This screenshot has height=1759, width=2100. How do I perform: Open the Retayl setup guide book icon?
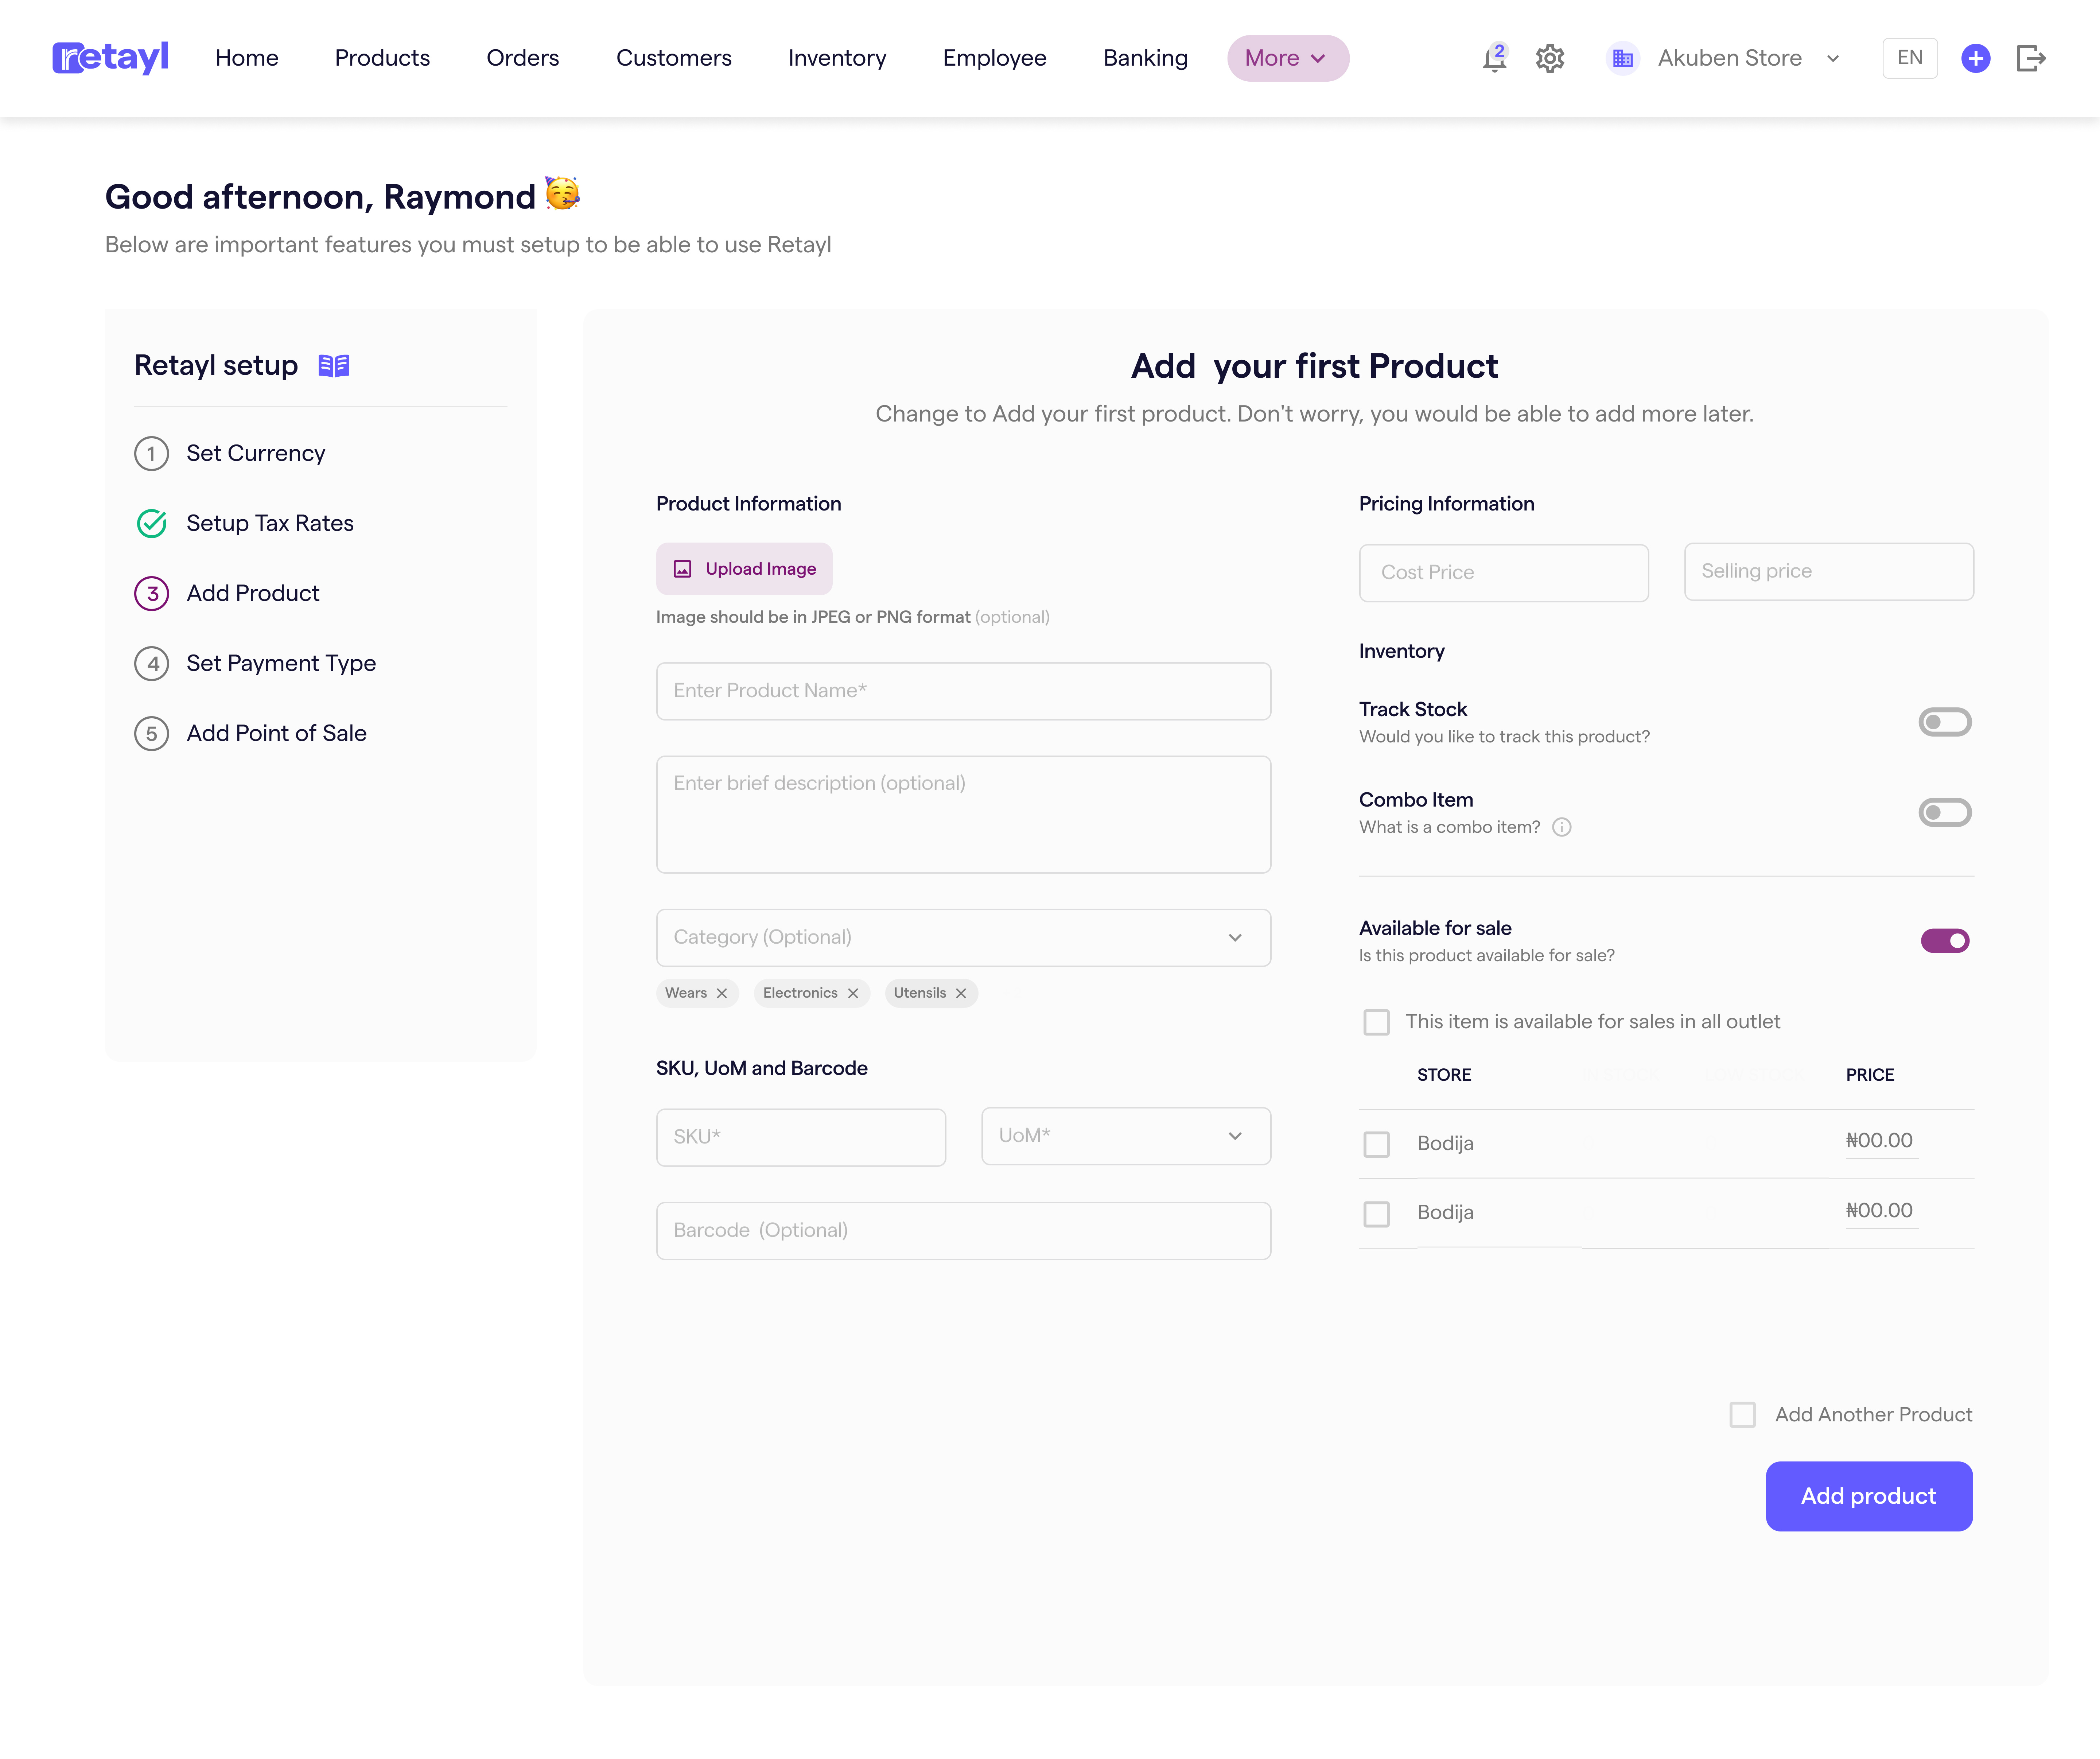point(334,366)
